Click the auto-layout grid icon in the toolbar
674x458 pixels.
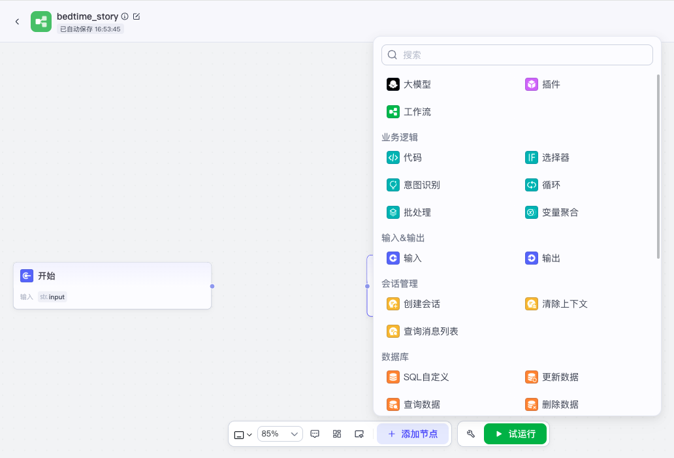click(337, 434)
